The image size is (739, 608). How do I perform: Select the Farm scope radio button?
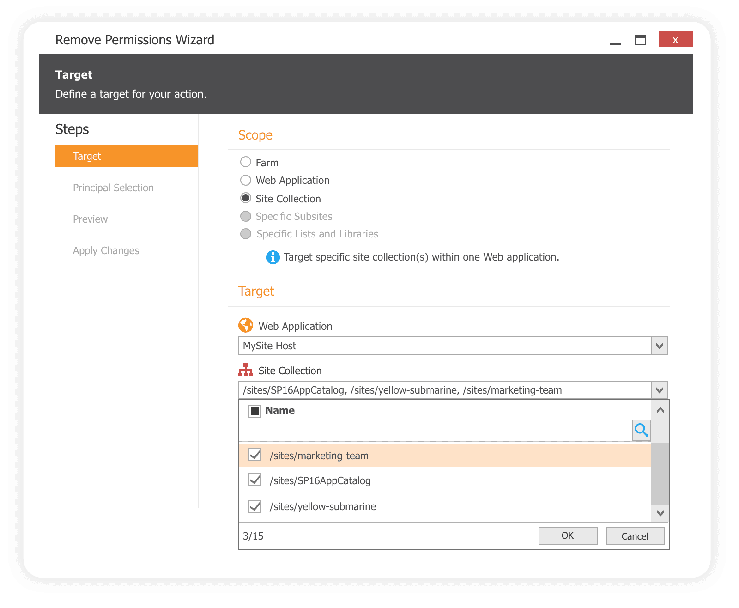pyautogui.click(x=245, y=162)
